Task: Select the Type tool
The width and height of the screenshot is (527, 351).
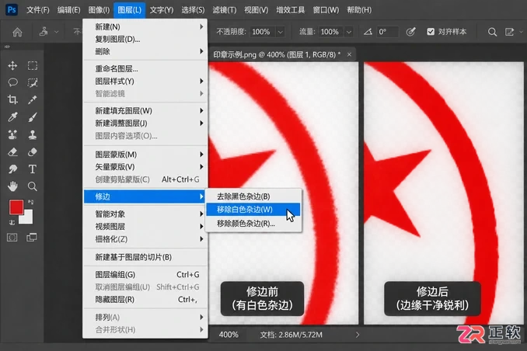Action: tap(33, 169)
